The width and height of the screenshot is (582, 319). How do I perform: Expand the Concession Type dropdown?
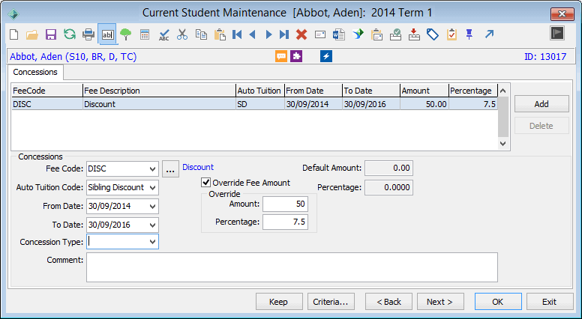[x=152, y=242]
